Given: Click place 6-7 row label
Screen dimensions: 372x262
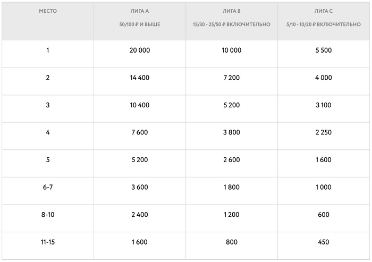Looking at the screenshot, I should click(x=48, y=187).
